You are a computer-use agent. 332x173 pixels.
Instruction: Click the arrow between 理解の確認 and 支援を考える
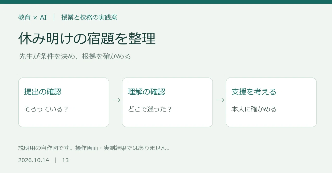coord(220,100)
